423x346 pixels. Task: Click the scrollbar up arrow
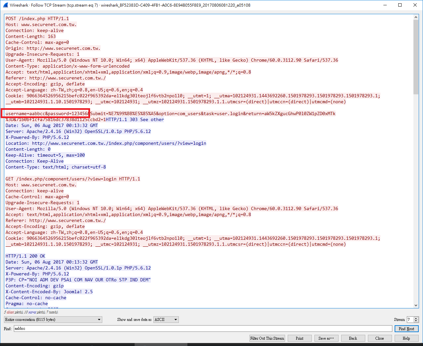(416, 17)
